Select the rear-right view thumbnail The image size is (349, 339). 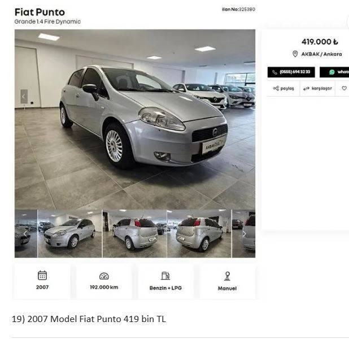(199, 233)
